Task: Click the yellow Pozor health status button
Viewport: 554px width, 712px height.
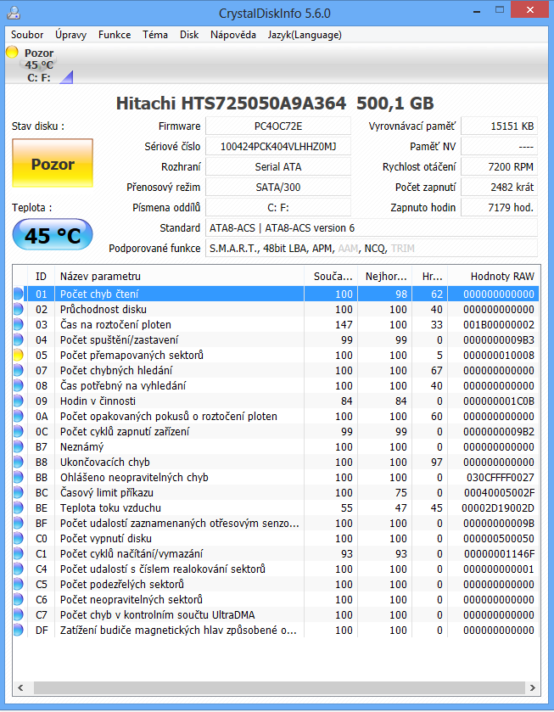Action: click(x=53, y=164)
